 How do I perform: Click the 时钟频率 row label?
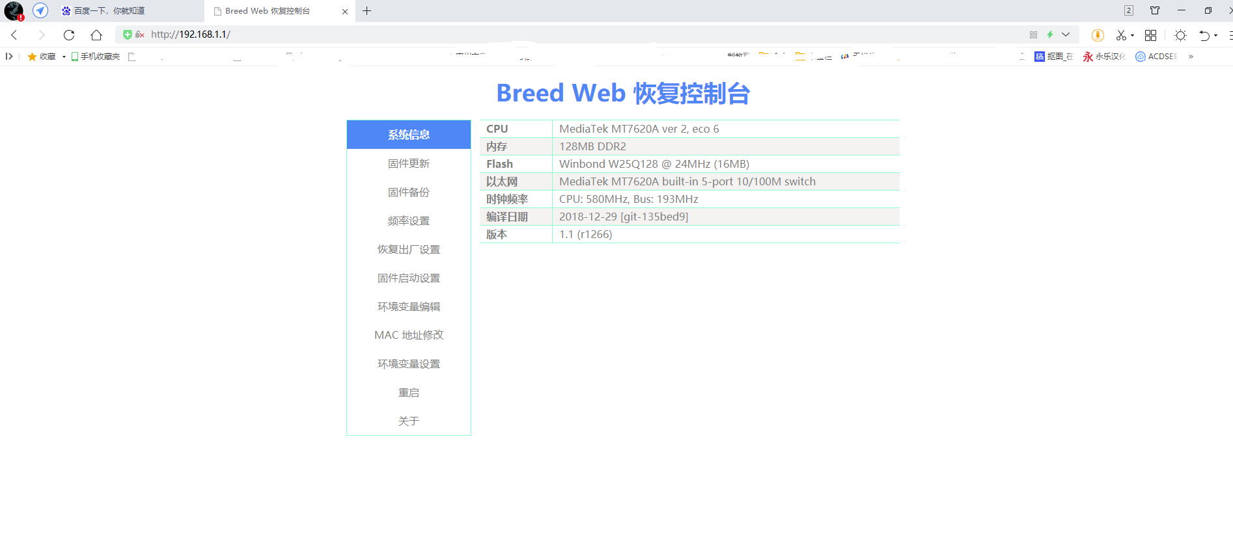point(507,199)
